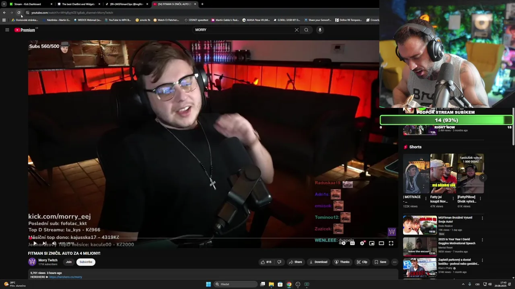Open options for Zaplatil parkovný video
Image resolution: width=515 pixels, height=289 pixels.
(482, 261)
